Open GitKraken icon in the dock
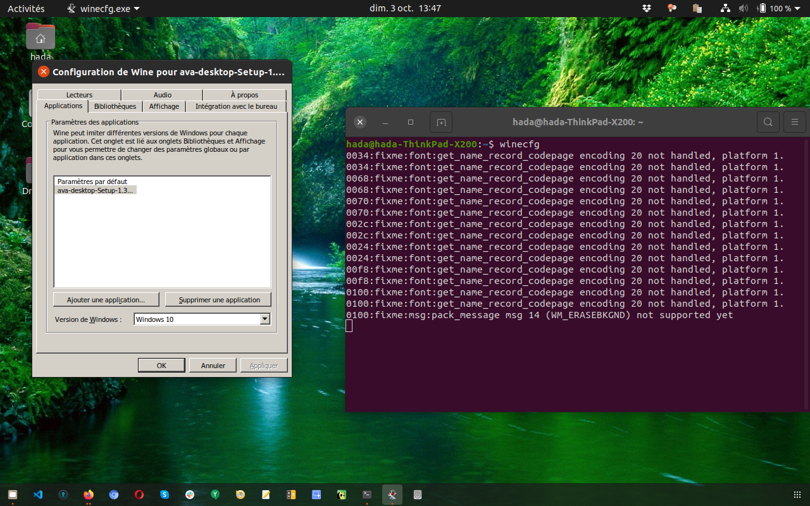The width and height of the screenshot is (810, 506). tap(63, 495)
